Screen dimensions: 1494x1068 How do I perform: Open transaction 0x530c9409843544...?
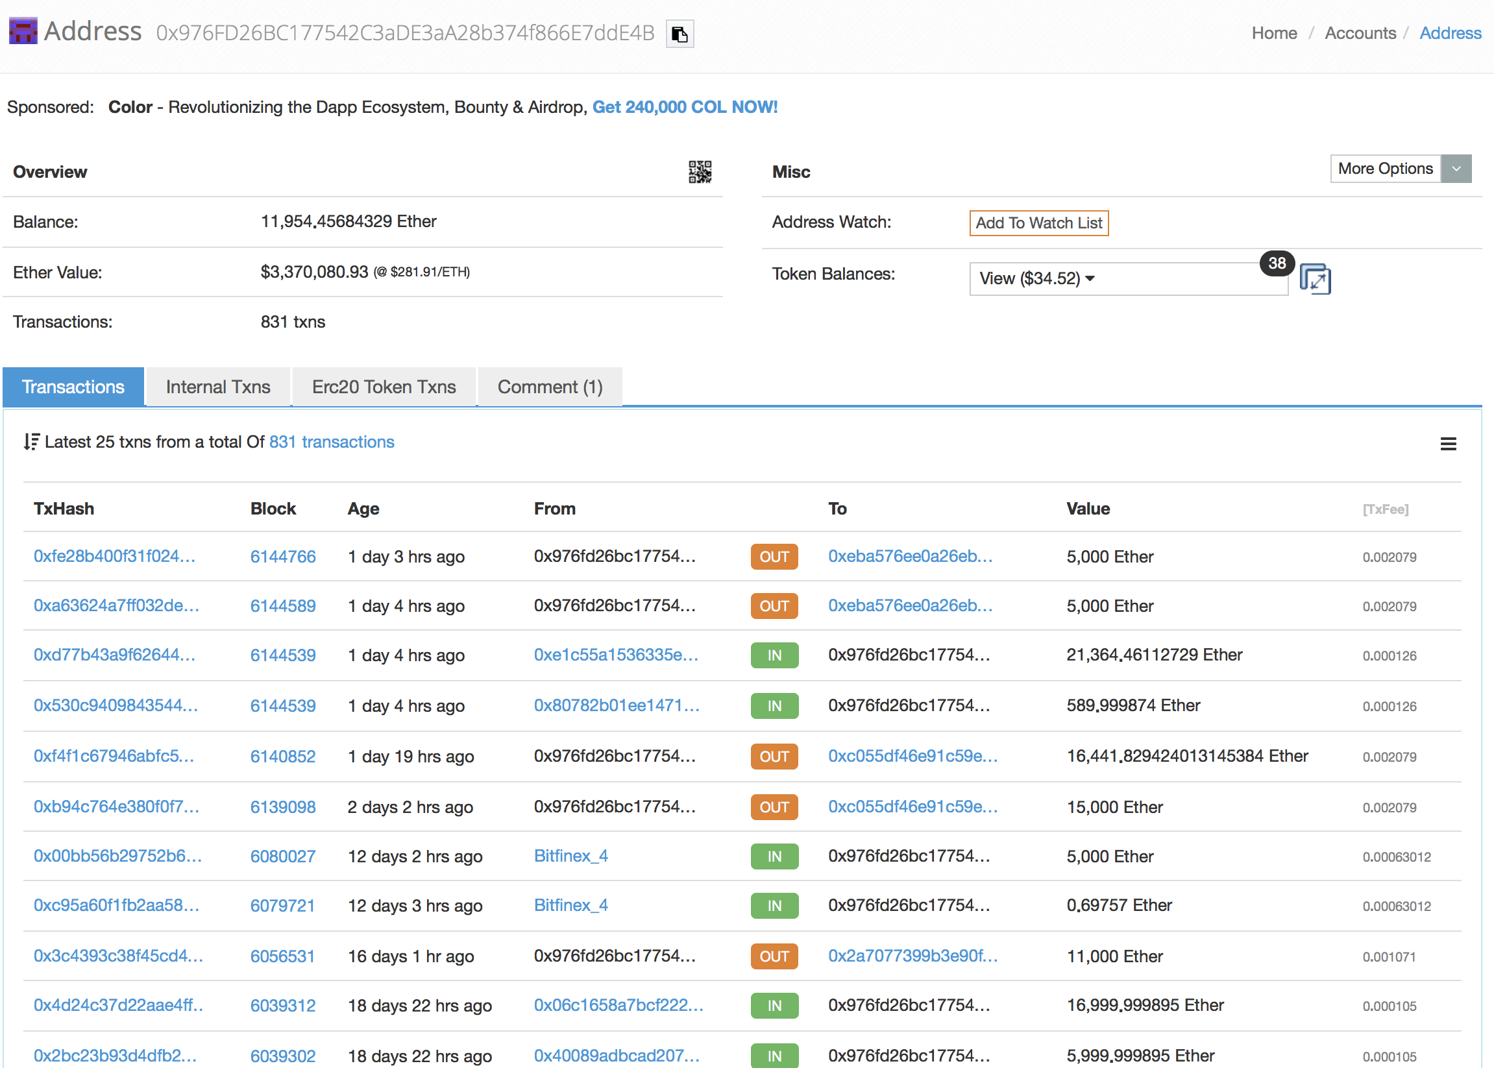coord(116,706)
